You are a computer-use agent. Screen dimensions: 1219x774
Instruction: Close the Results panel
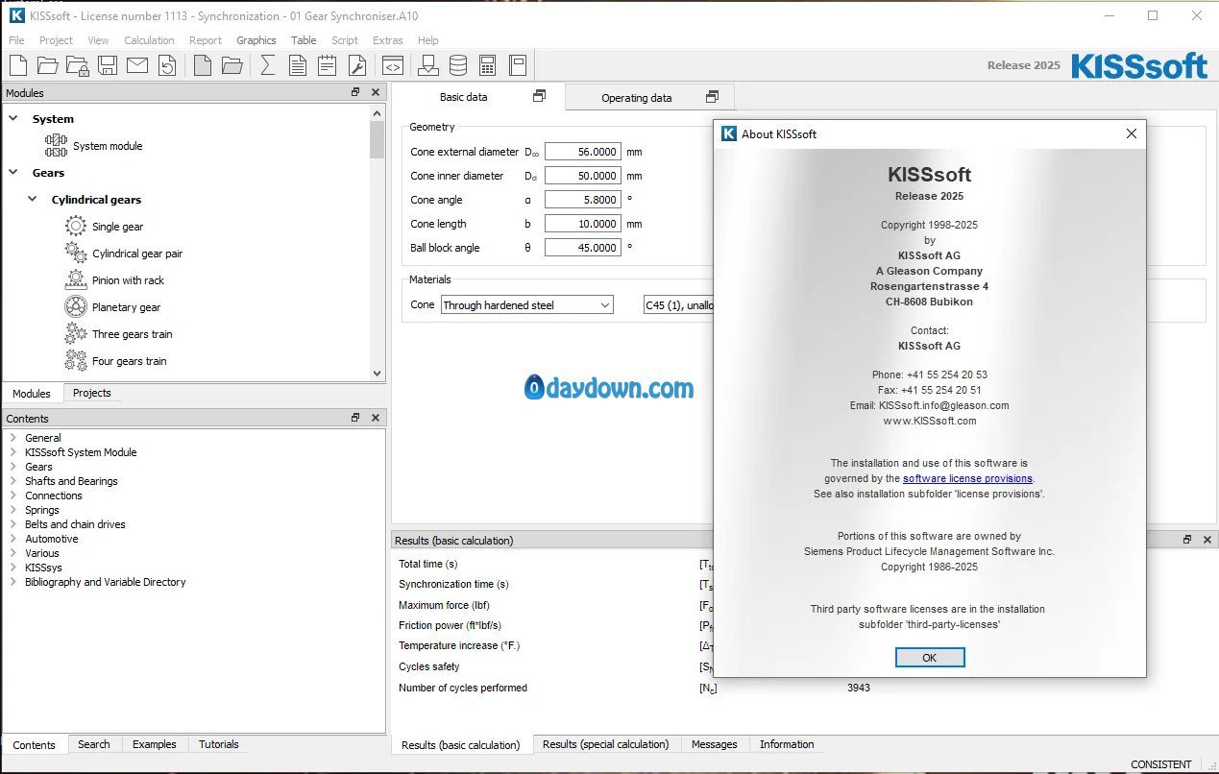point(1207,540)
